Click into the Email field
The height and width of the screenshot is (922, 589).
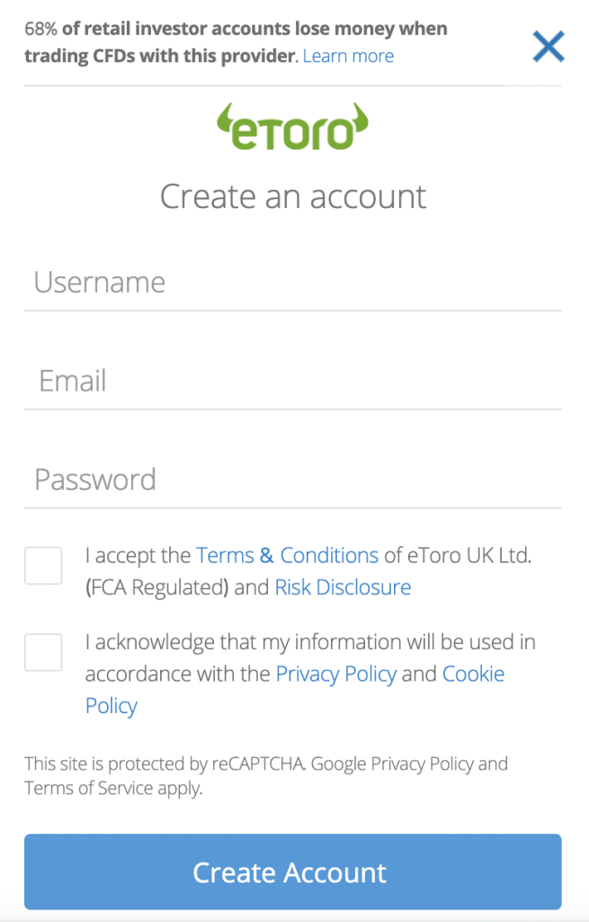[293, 381]
